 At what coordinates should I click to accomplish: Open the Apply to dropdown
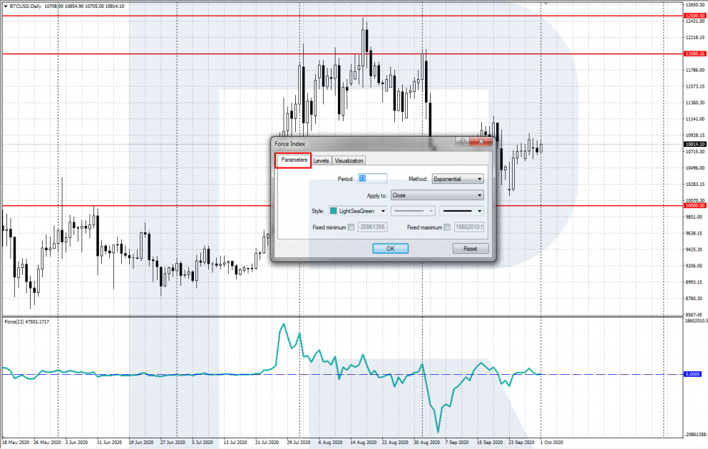point(436,195)
